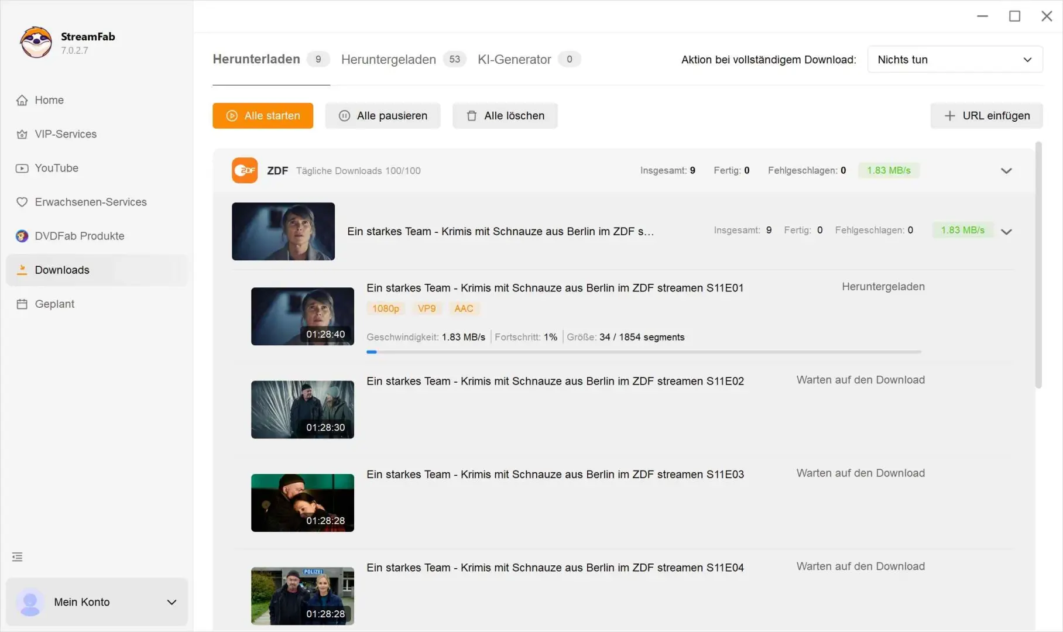1063x632 pixels.
Task: Click the VP9 codec tag
Action: click(x=427, y=308)
